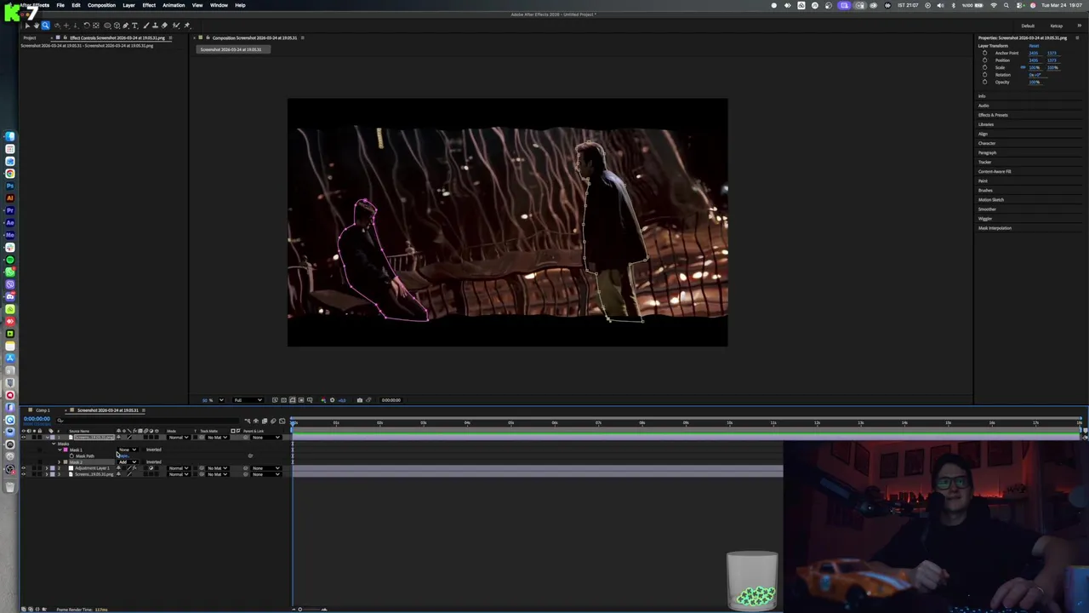This screenshot has height=613, width=1089.
Task: Toggle Opacity stopwatch in Properties
Action: click(x=984, y=82)
